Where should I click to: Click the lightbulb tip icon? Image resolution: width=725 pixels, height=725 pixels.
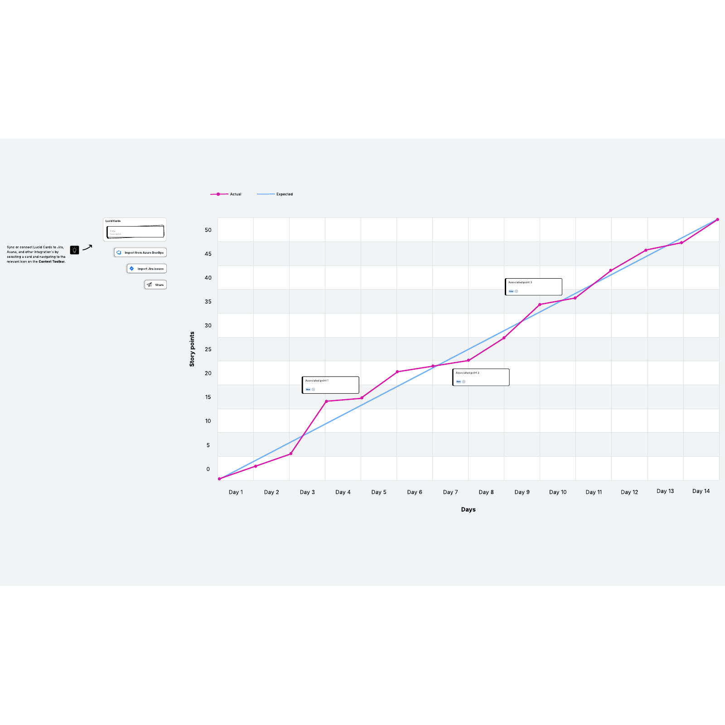pyautogui.click(x=75, y=250)
